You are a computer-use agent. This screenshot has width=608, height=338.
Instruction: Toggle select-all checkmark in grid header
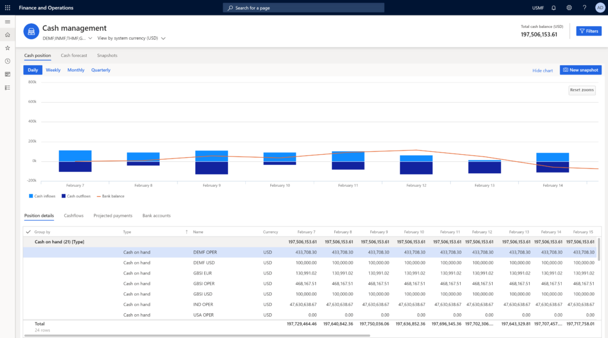28,232
